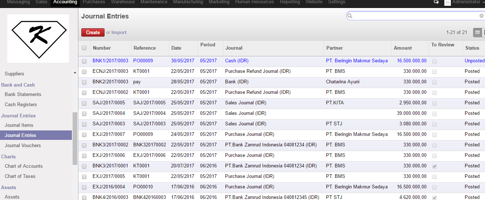Image resolution: width=485 pixels, height=200 pixels.
Task: Open the Accounting menu
Action: tap(65, 2)
